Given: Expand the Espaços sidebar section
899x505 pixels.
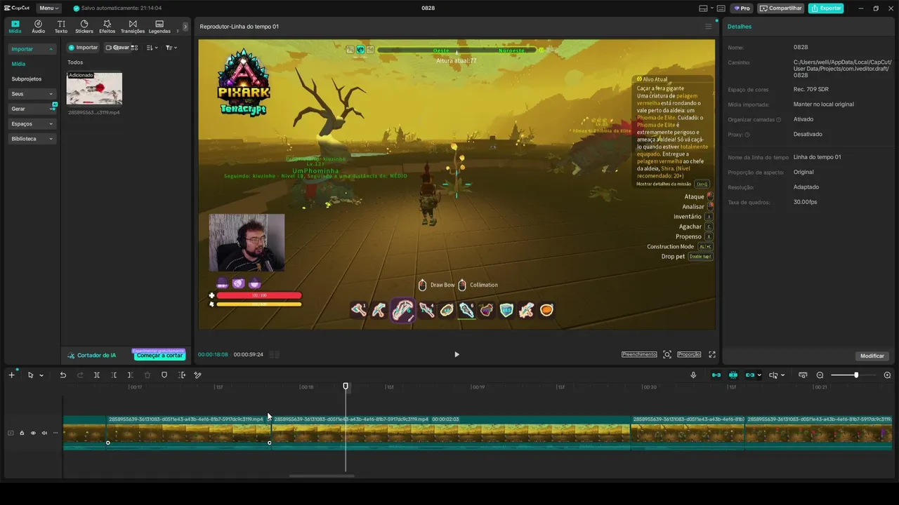Looking at the screenshot, I should click(x=32, y=124).
